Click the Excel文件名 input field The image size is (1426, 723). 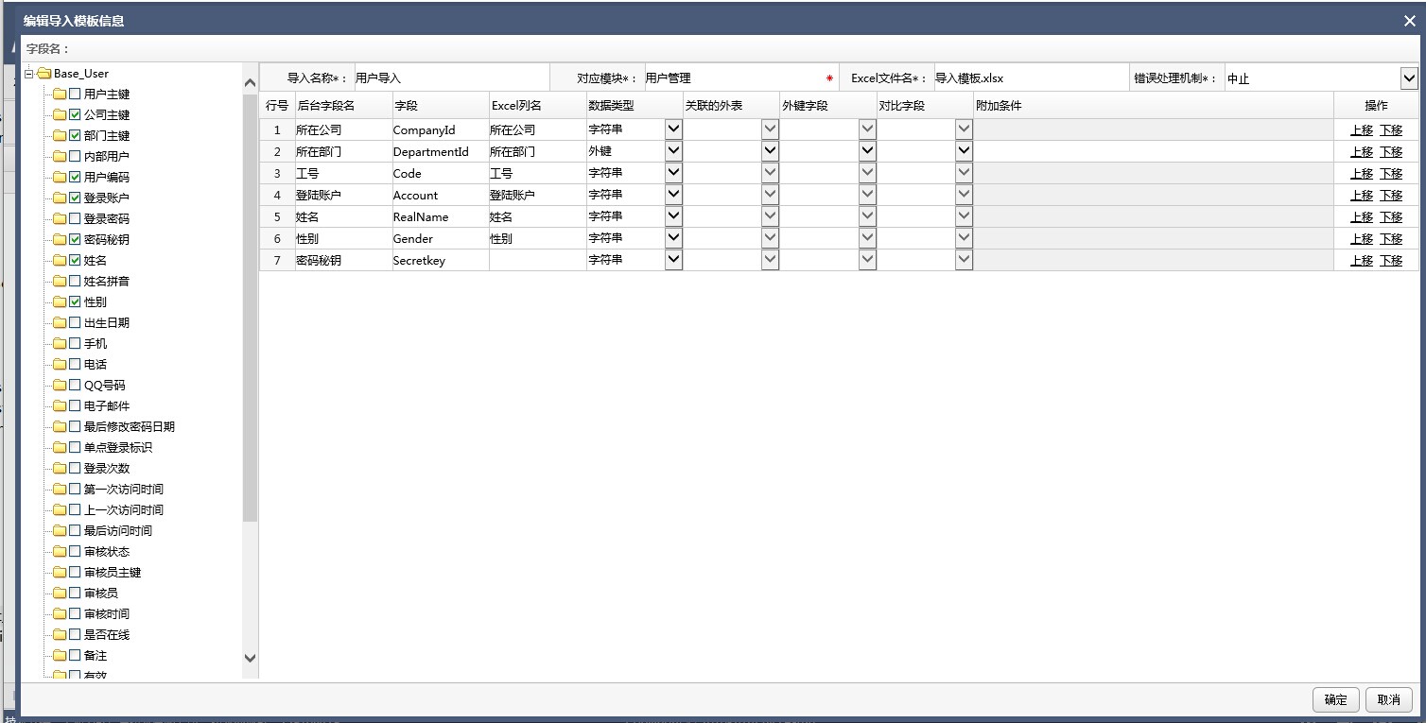[x=1030, y=78]
